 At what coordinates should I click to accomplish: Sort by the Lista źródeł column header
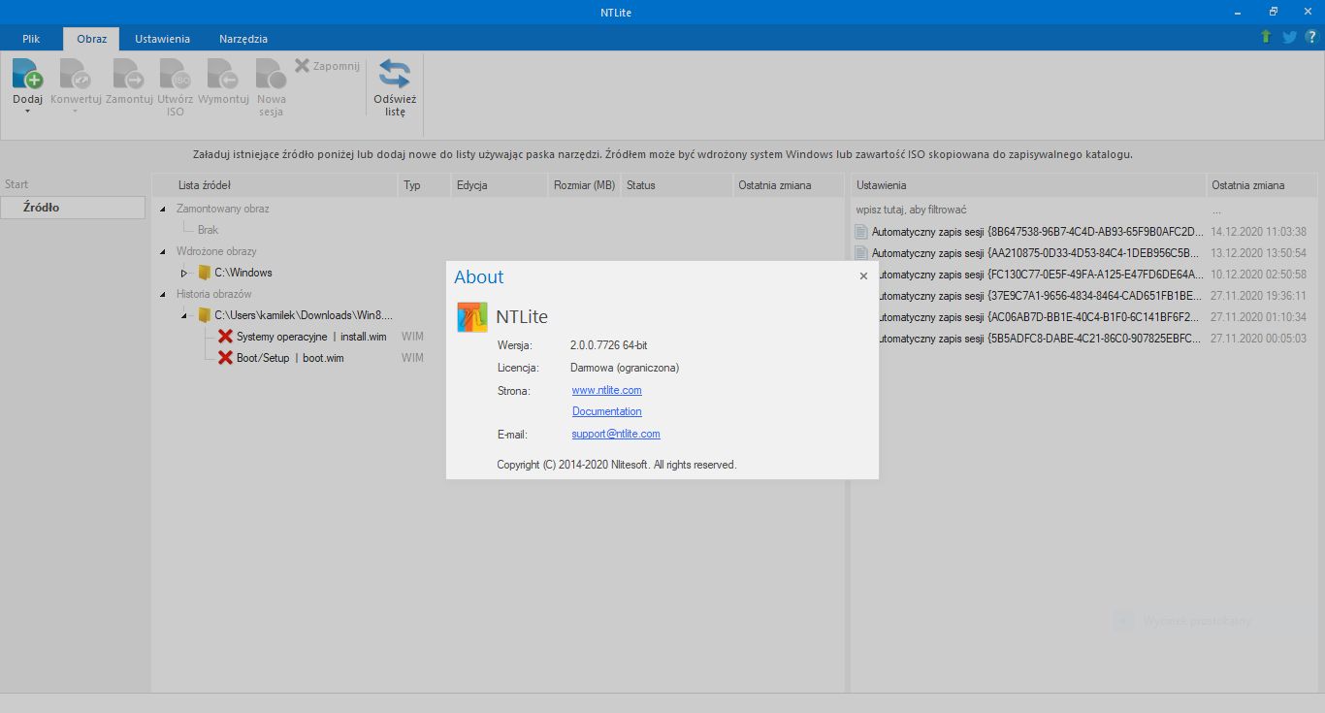point(275,185)
